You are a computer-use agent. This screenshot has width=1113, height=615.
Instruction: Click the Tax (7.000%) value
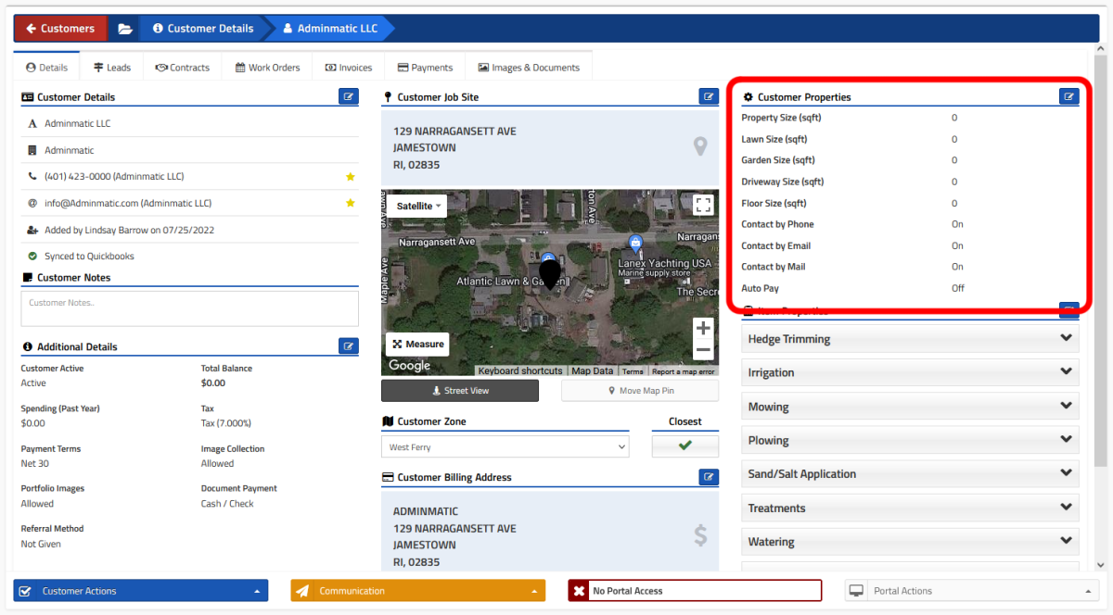(x=226, y=423)
